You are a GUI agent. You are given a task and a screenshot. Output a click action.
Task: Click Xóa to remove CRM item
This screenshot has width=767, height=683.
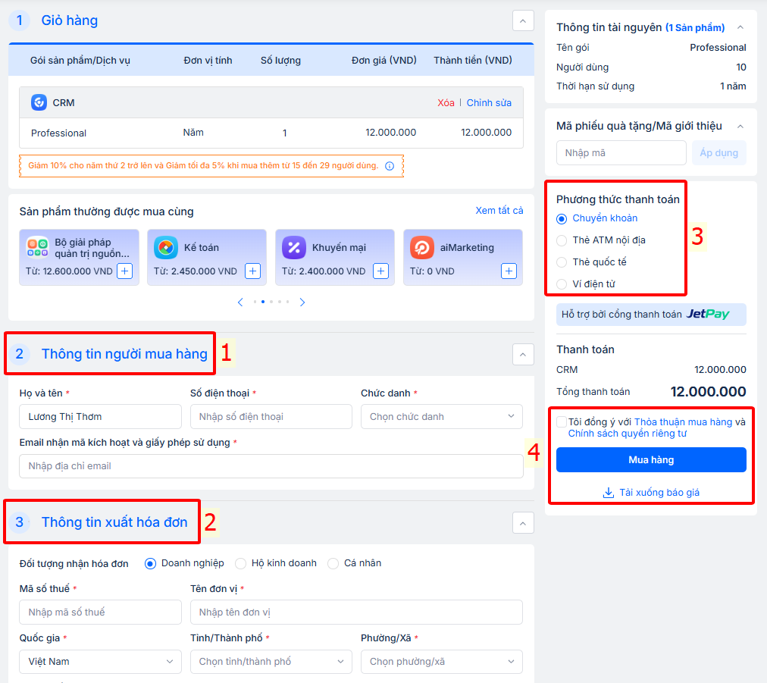pos(446,103)
